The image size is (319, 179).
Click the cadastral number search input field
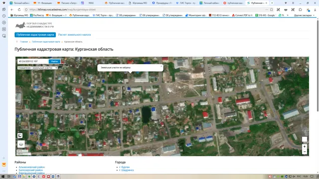[x=33, y=61]
